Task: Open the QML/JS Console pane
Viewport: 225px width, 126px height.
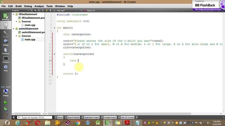Action: click(x=126, y=118)
